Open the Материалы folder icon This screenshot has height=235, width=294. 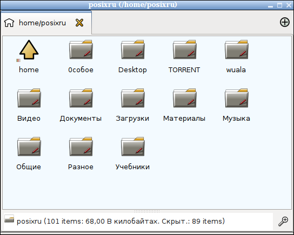pyautogui.click(x=185, y=98)
